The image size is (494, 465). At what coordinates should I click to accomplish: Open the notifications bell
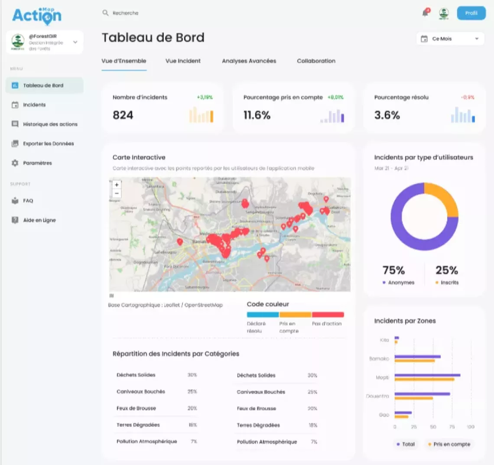pyautogui.click(x=426, y=13)
